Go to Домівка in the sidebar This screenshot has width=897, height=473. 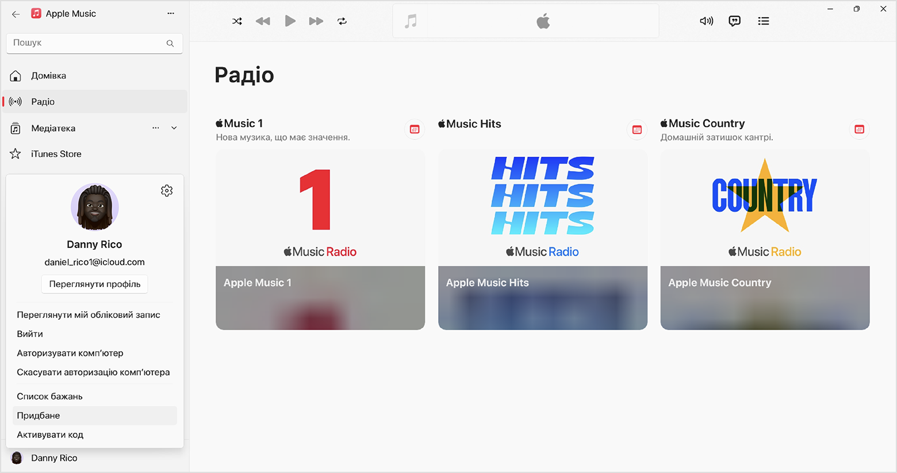(x=95, y=76)
